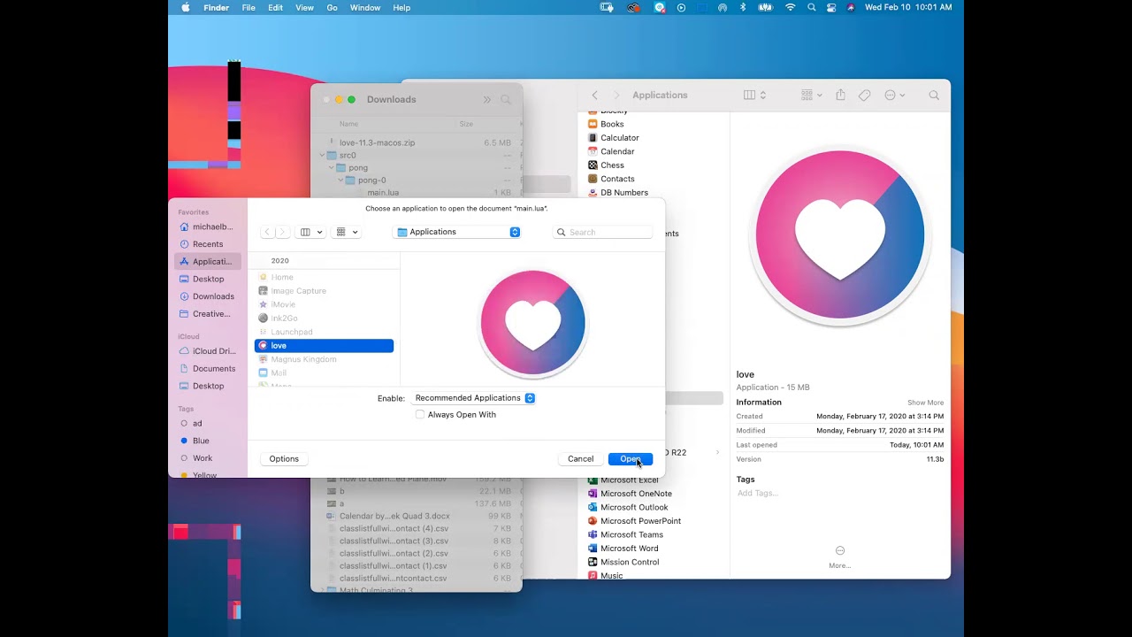Open the group-by dropdown in Applications window toolbar
Screen dimensions: 1132x637
[x=811, y=96]
